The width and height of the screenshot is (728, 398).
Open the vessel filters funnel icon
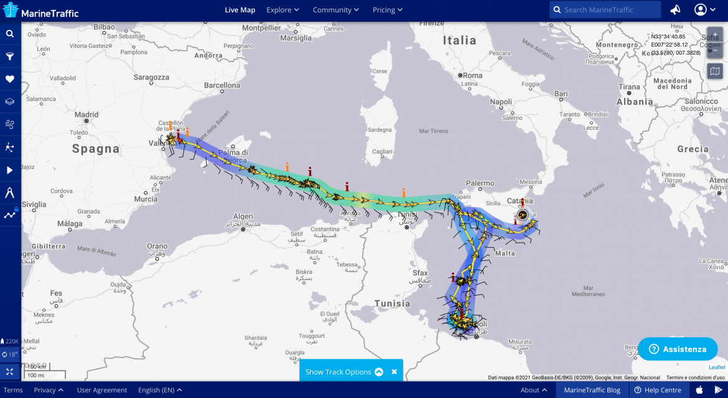point(10,57)
